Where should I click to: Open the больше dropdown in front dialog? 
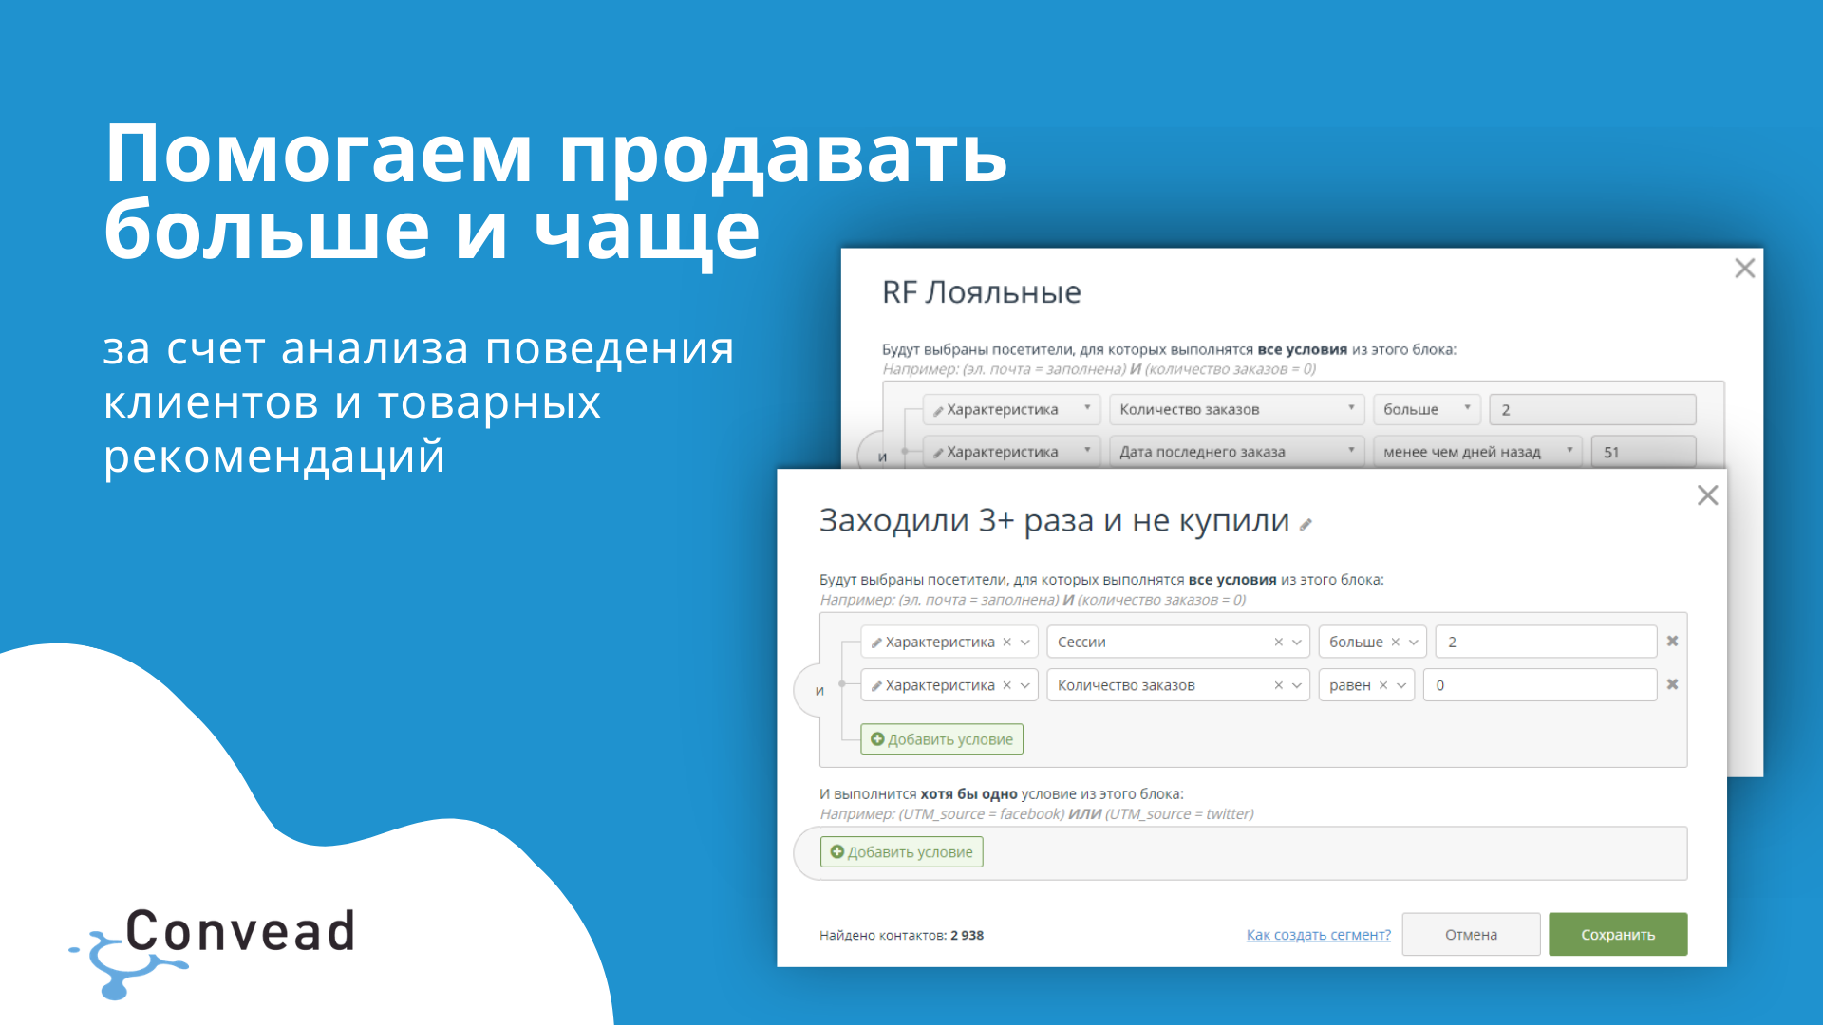[1414, 643]
